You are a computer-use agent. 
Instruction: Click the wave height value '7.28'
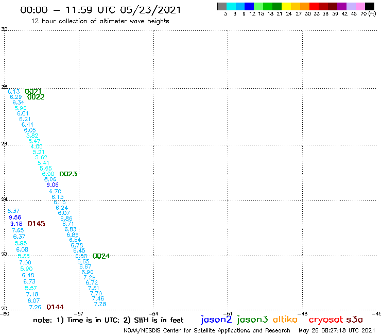(x=100, y=304)
